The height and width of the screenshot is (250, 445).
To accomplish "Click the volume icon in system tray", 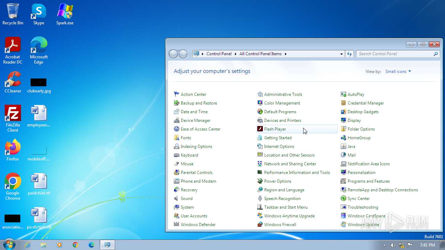I will click(x=393, y=245).
